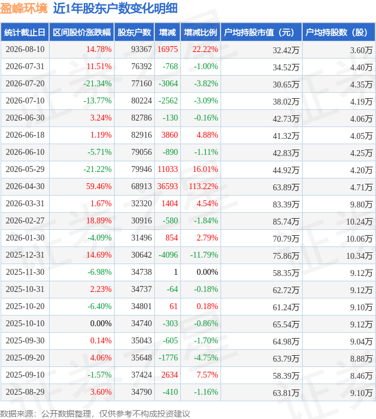Select the 2026-08-10 date cell
The width and height of the screenshot is (376, 419).
pos(25,50)
